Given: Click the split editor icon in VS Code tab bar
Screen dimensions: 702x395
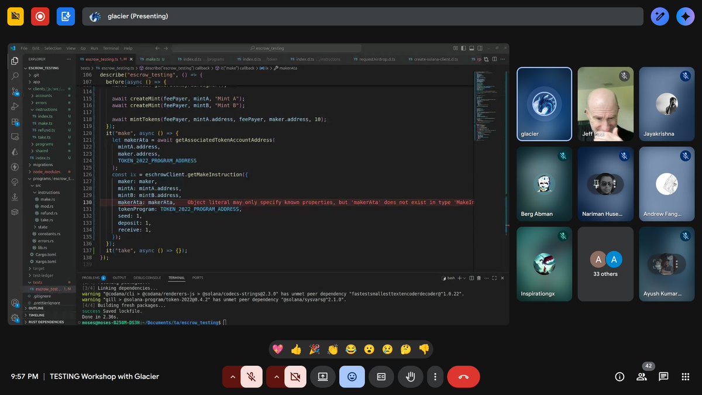Looking at the screenshot, I should click(495, 59).
